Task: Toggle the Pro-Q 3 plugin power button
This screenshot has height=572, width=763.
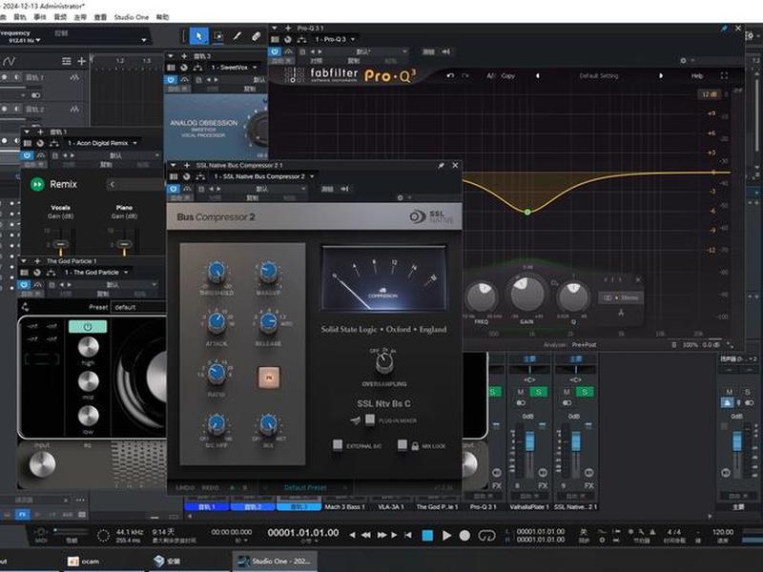Action: (275, 51)
